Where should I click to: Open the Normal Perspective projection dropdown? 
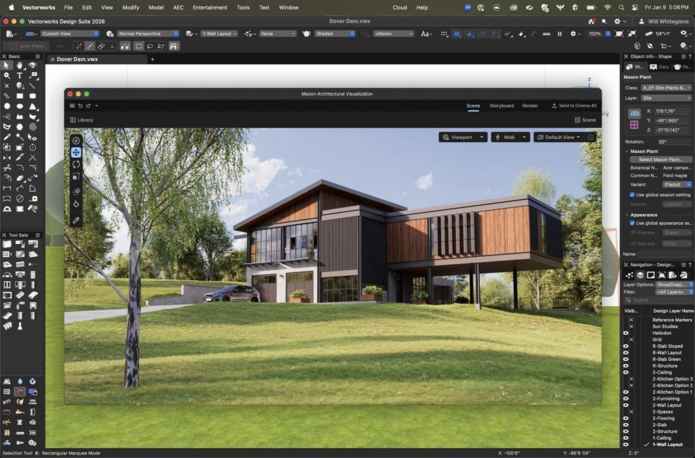pyautogui.click(x=148, y=34)
